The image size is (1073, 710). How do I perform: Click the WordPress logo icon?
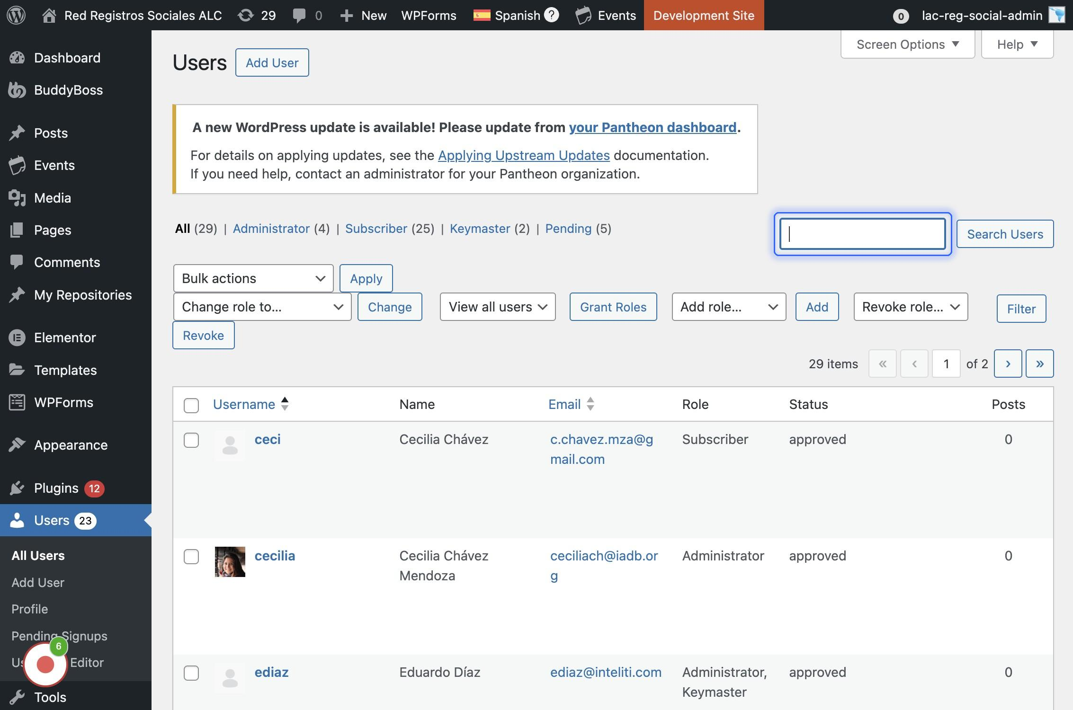[x=16, y=15]
